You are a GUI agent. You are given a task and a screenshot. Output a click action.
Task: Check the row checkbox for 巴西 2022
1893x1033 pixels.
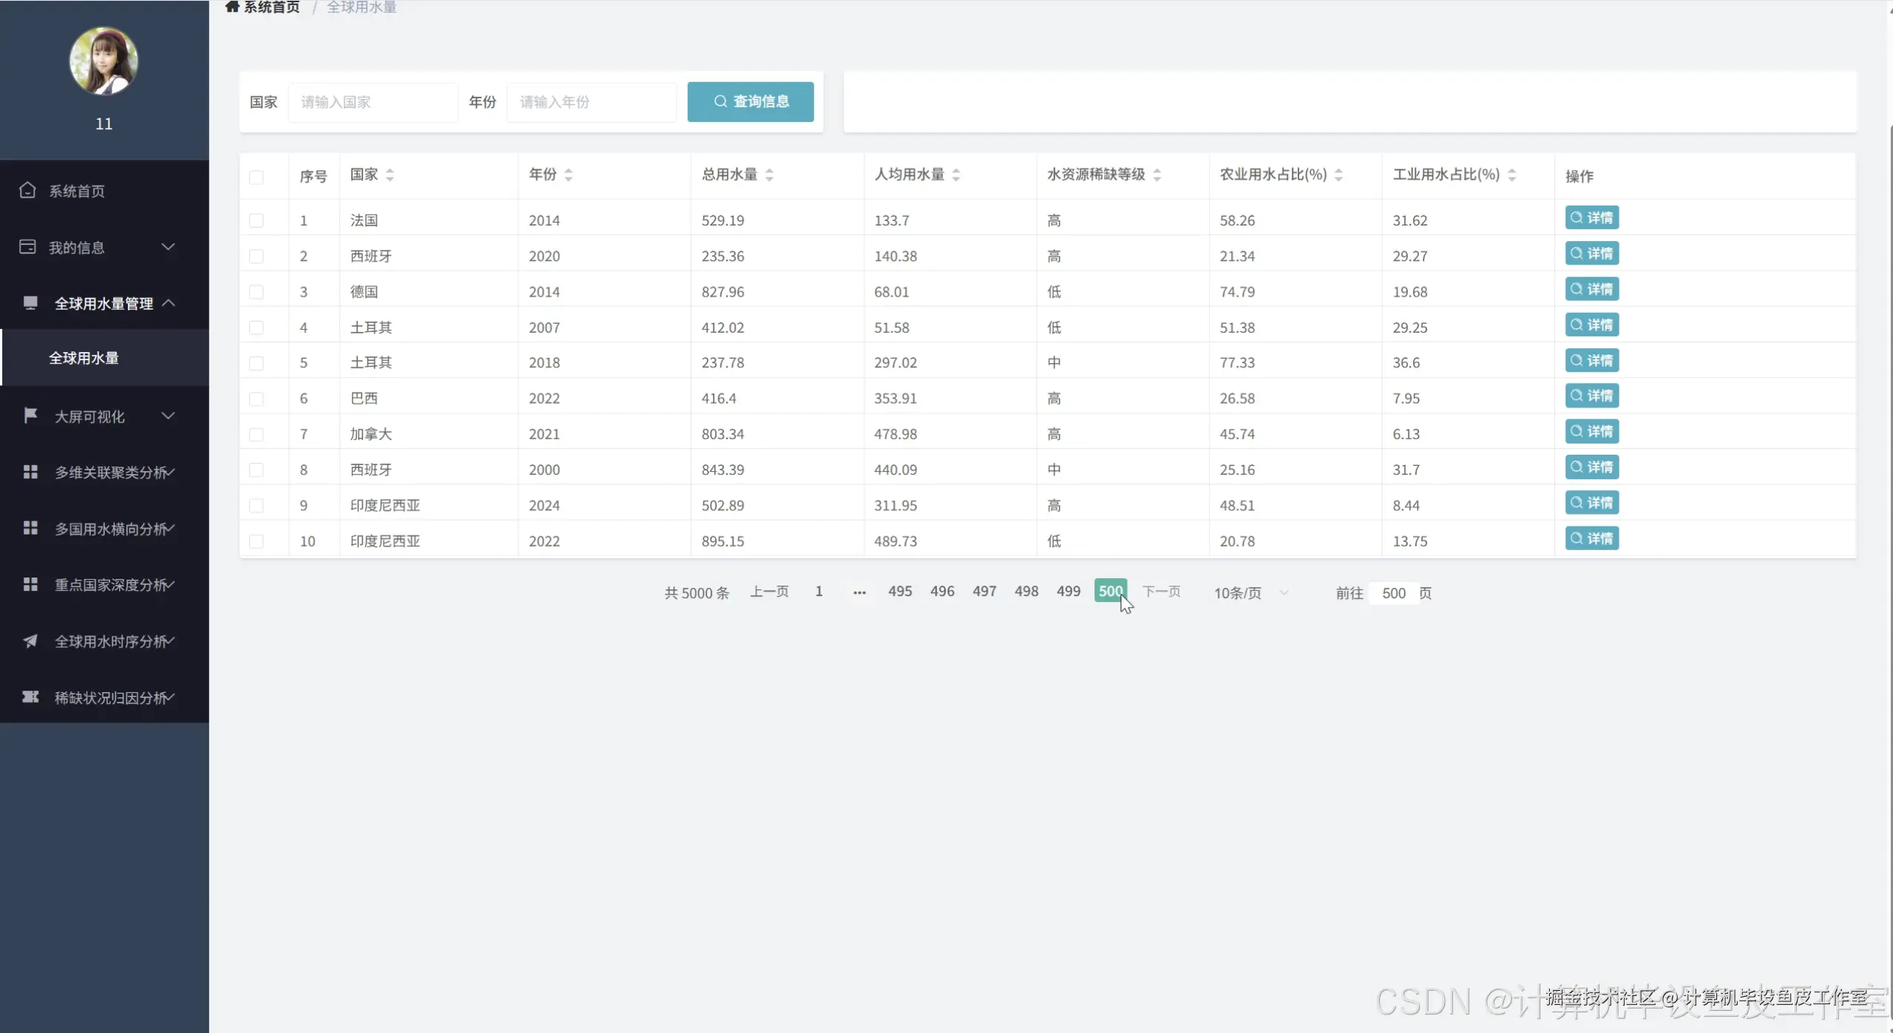click(x=256, y=399)
